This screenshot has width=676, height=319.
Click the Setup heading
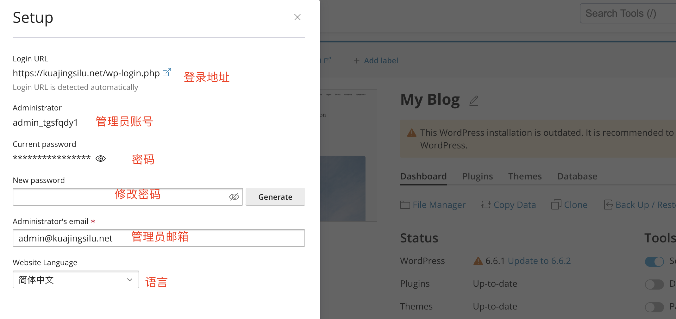[33, 18]
